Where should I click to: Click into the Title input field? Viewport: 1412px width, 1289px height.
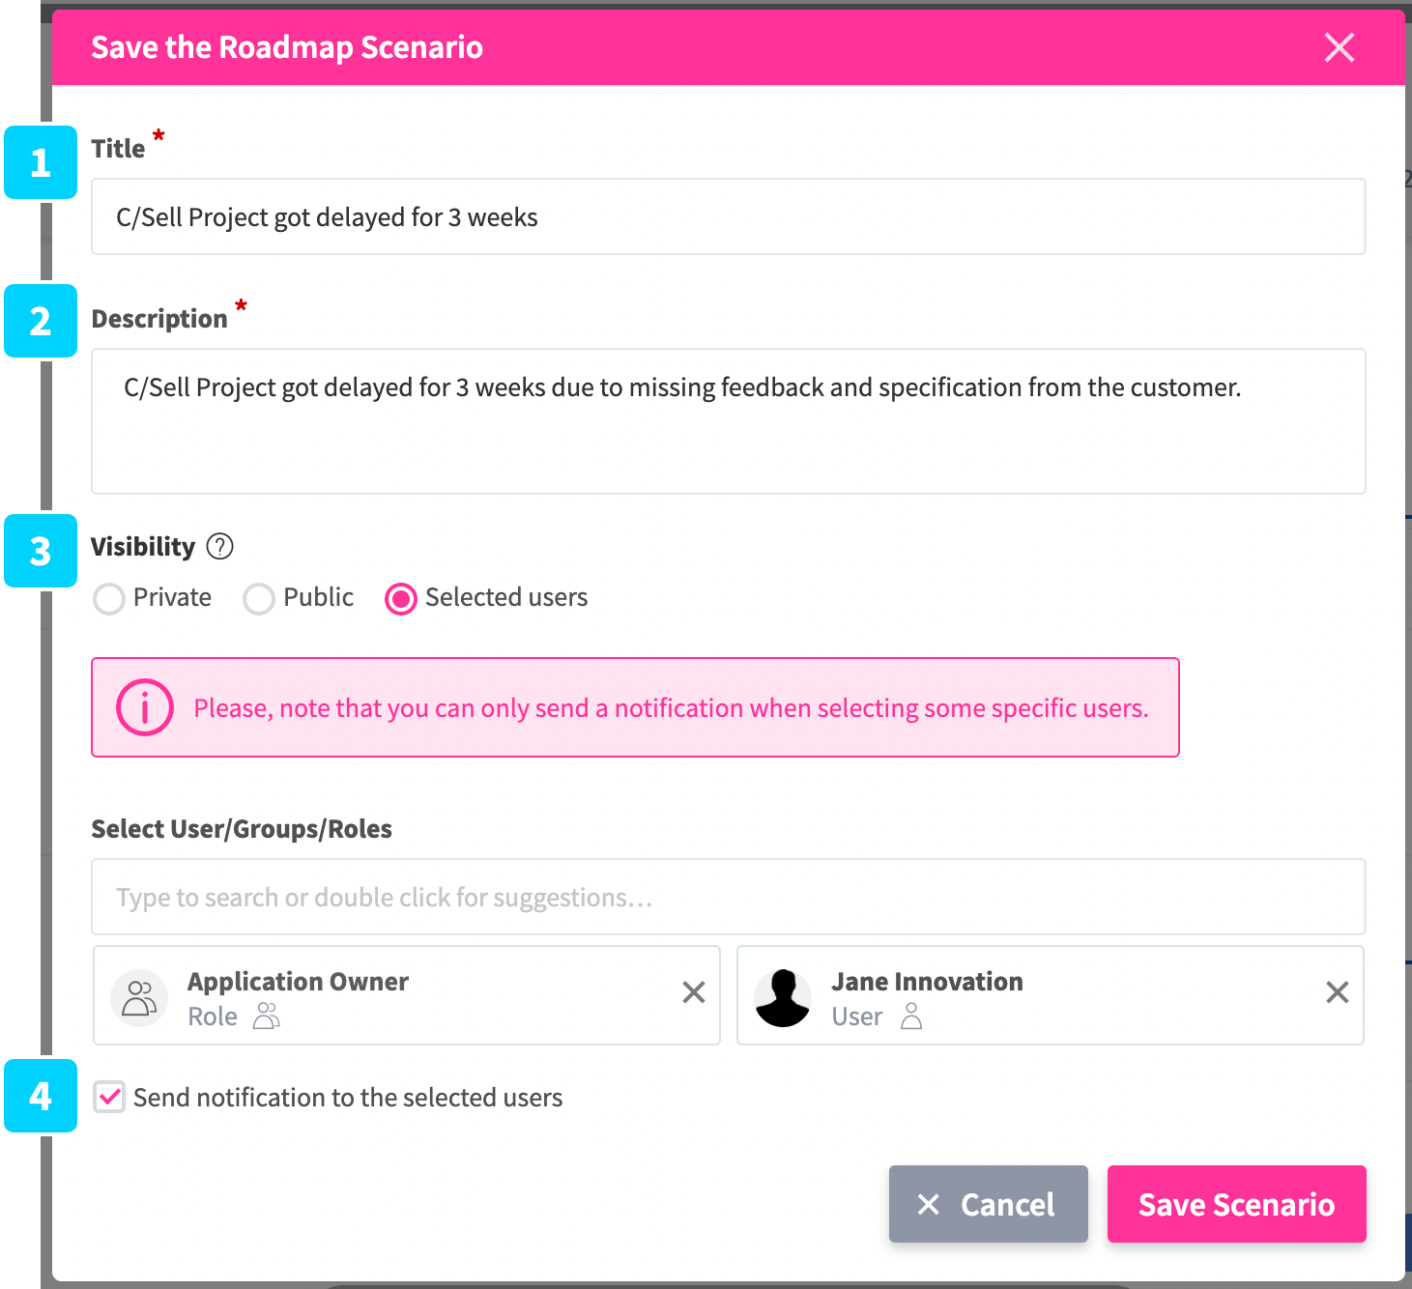tap(728, 217)
